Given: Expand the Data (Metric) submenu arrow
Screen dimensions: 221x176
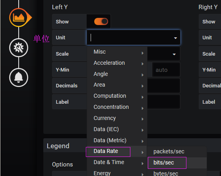Looking at the screenshot, I should [x=142, y=141].
